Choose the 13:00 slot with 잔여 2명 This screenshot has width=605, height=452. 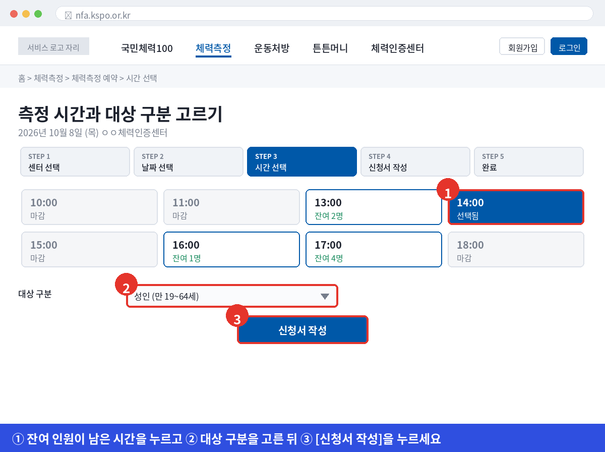pos(374,207)
